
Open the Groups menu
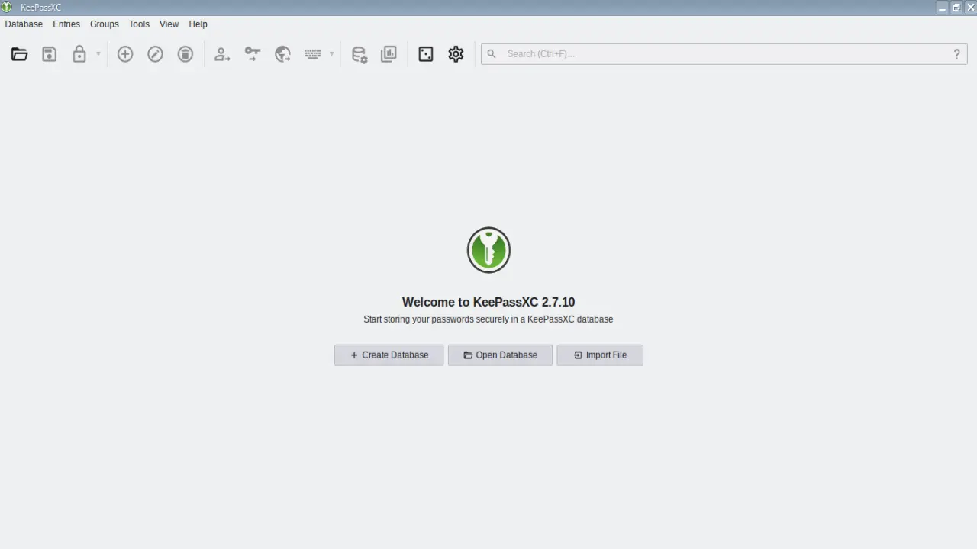click(x=105, y=24)
